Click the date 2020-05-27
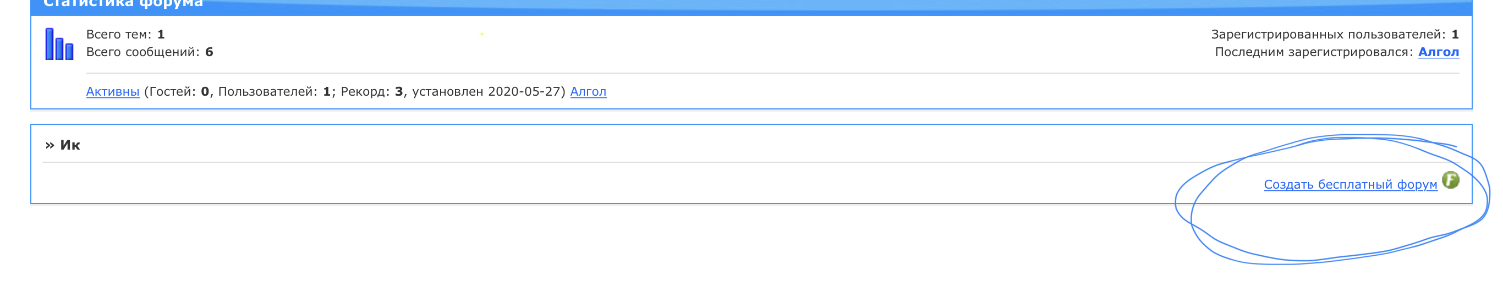Screen dimensions: 1503x286 tap(524, 92)
